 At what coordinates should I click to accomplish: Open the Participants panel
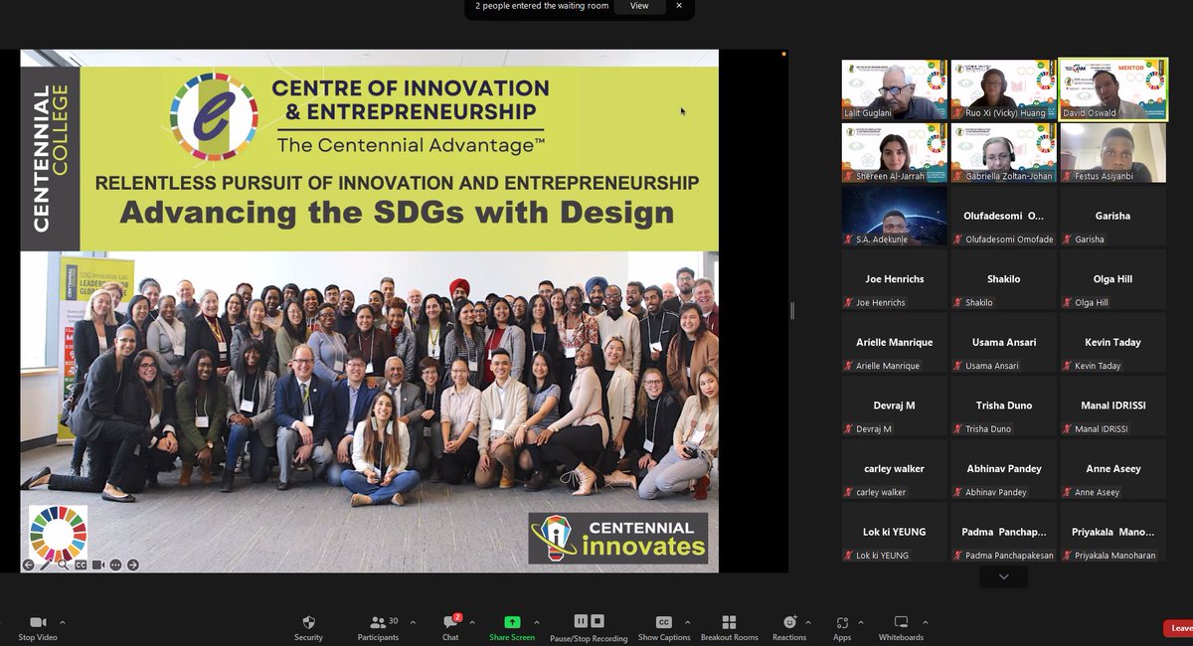click(x=378, y=627)
